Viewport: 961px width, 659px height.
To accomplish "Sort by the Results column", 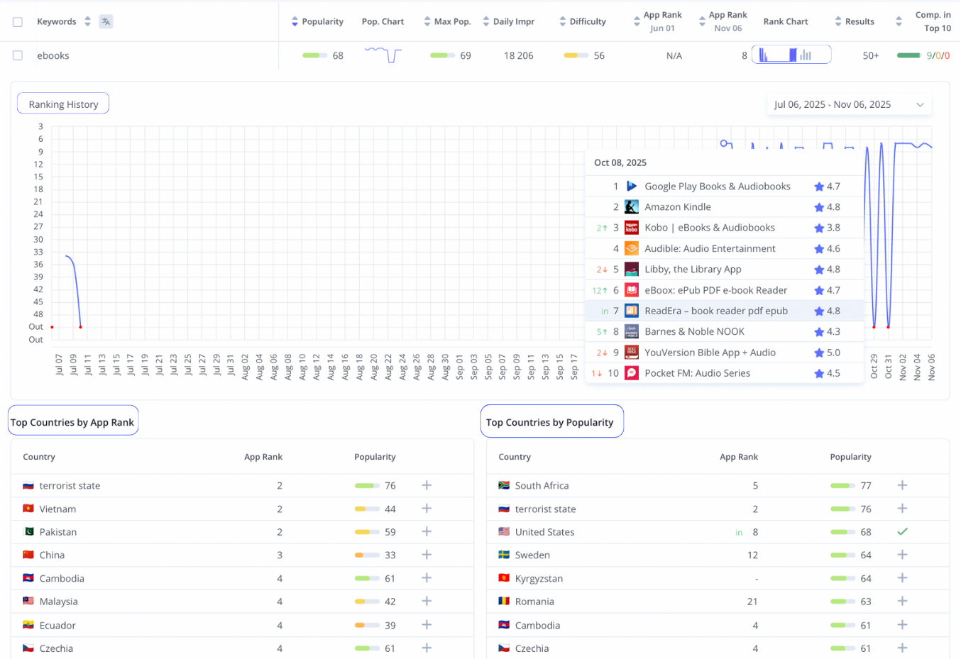I will 838,22.
